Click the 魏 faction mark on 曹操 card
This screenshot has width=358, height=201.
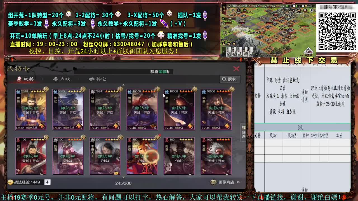[18, 92]
